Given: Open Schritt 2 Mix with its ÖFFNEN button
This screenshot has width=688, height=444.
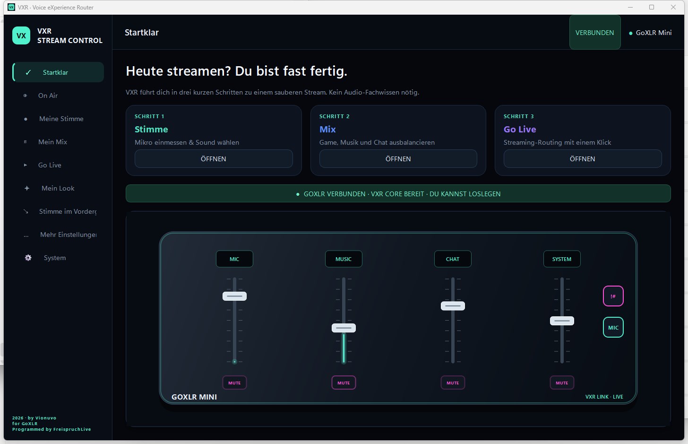Looking at the screenshot, I should coord(398,159).
